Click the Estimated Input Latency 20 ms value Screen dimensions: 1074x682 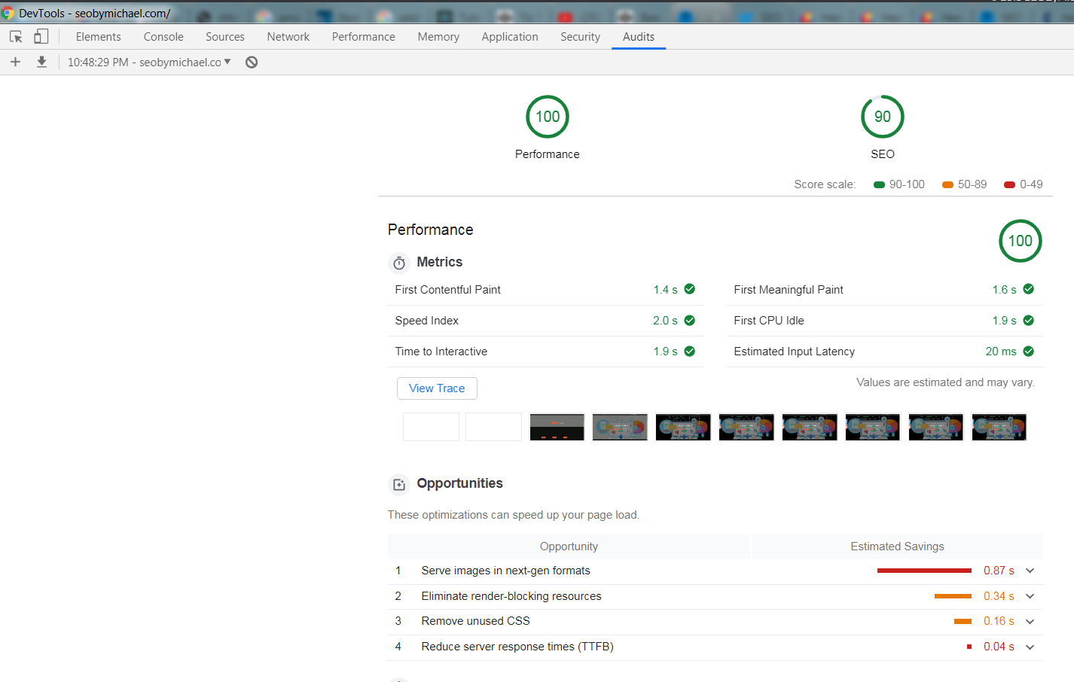(1001, 352)
